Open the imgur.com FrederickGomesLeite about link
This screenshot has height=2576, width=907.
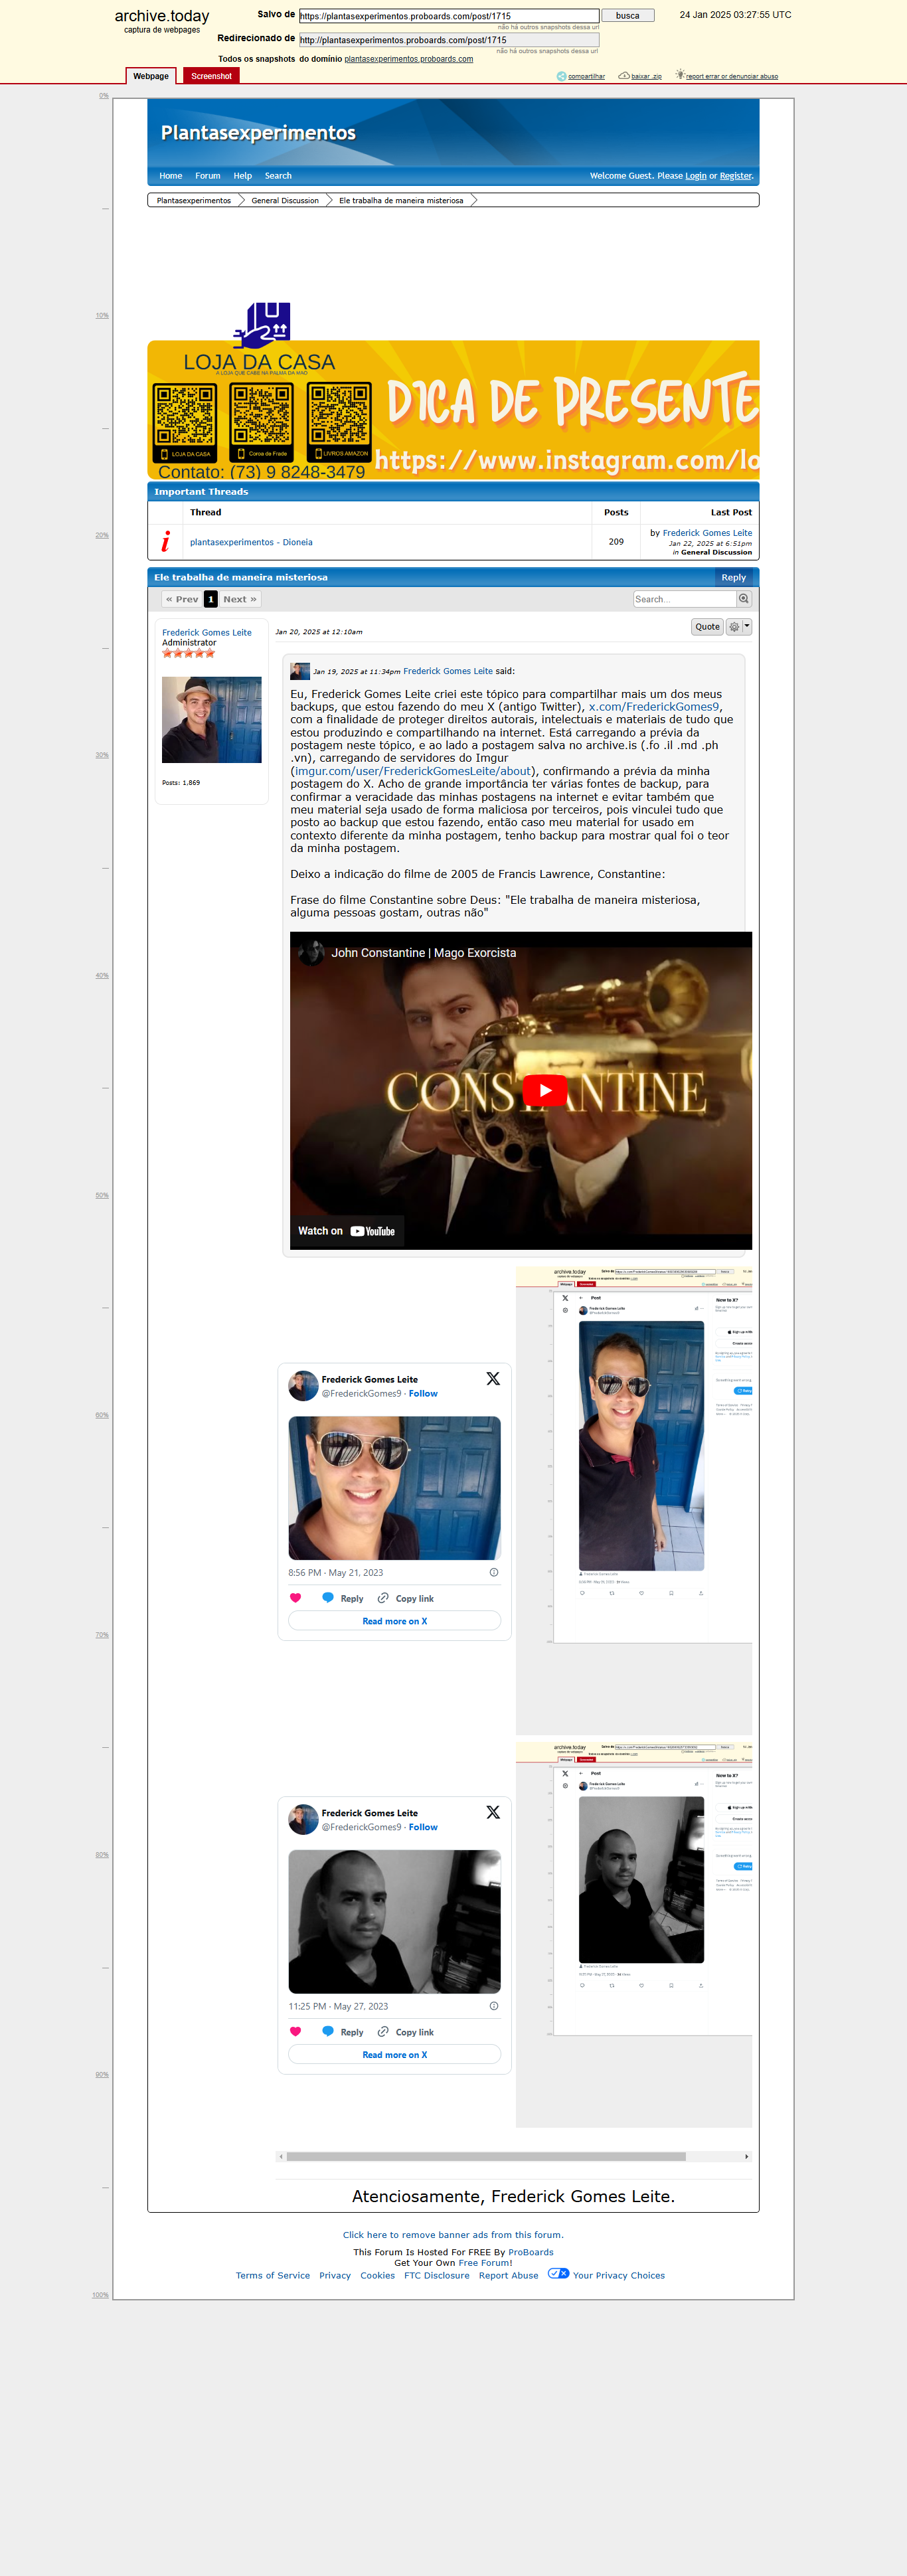[x=413, y=771]
